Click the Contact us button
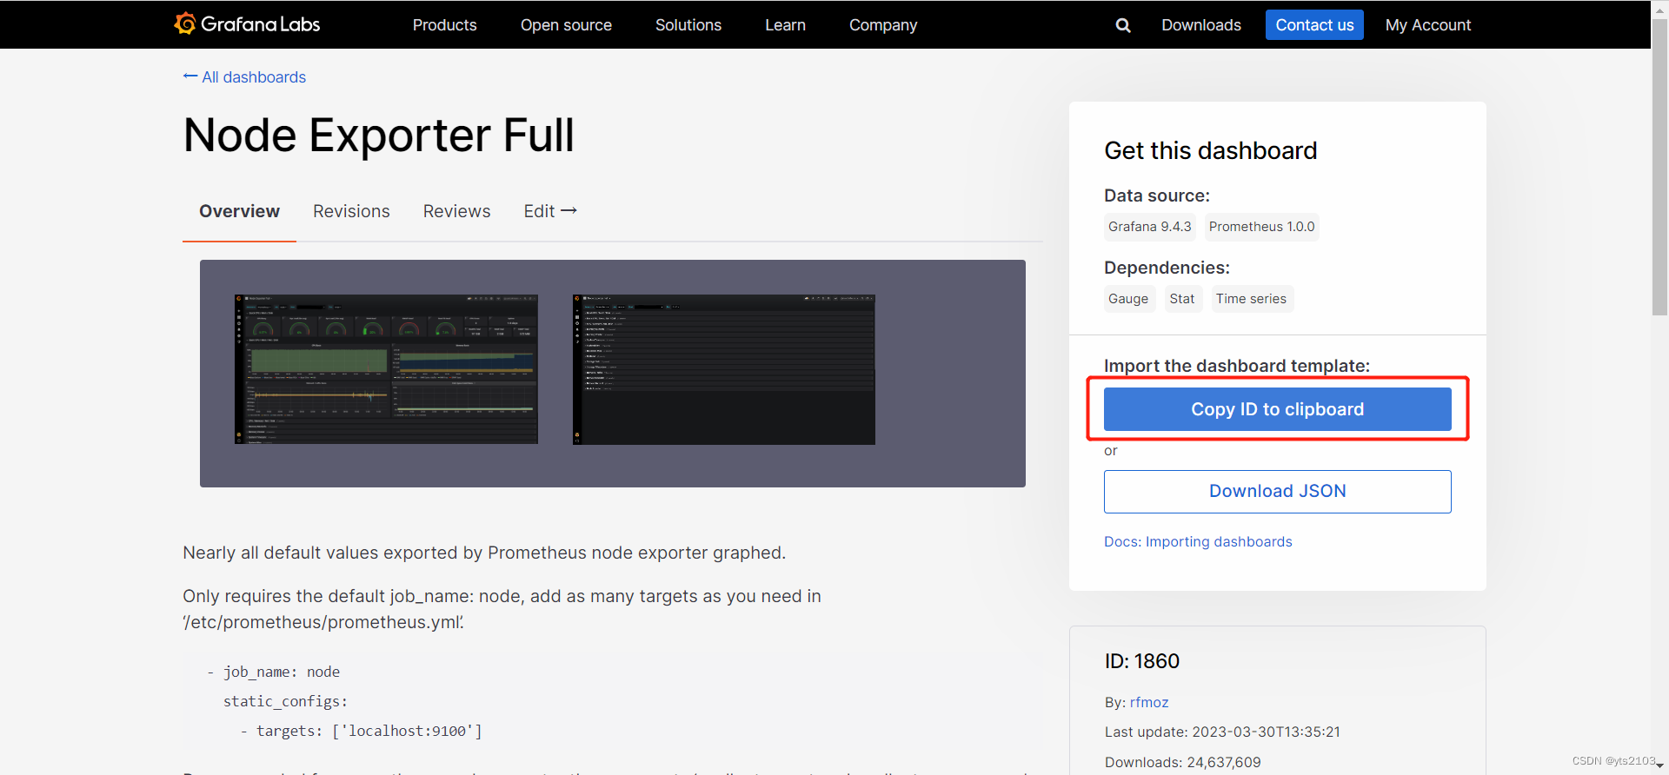1669x775 pixels. [x=1314, y=25]
